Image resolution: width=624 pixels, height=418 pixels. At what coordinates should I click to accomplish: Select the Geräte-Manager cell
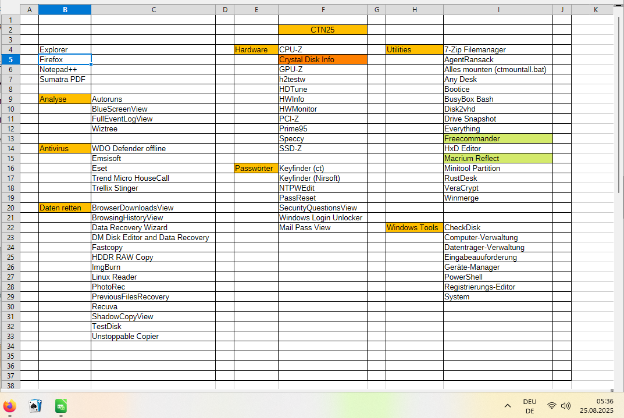coord(498,267)
